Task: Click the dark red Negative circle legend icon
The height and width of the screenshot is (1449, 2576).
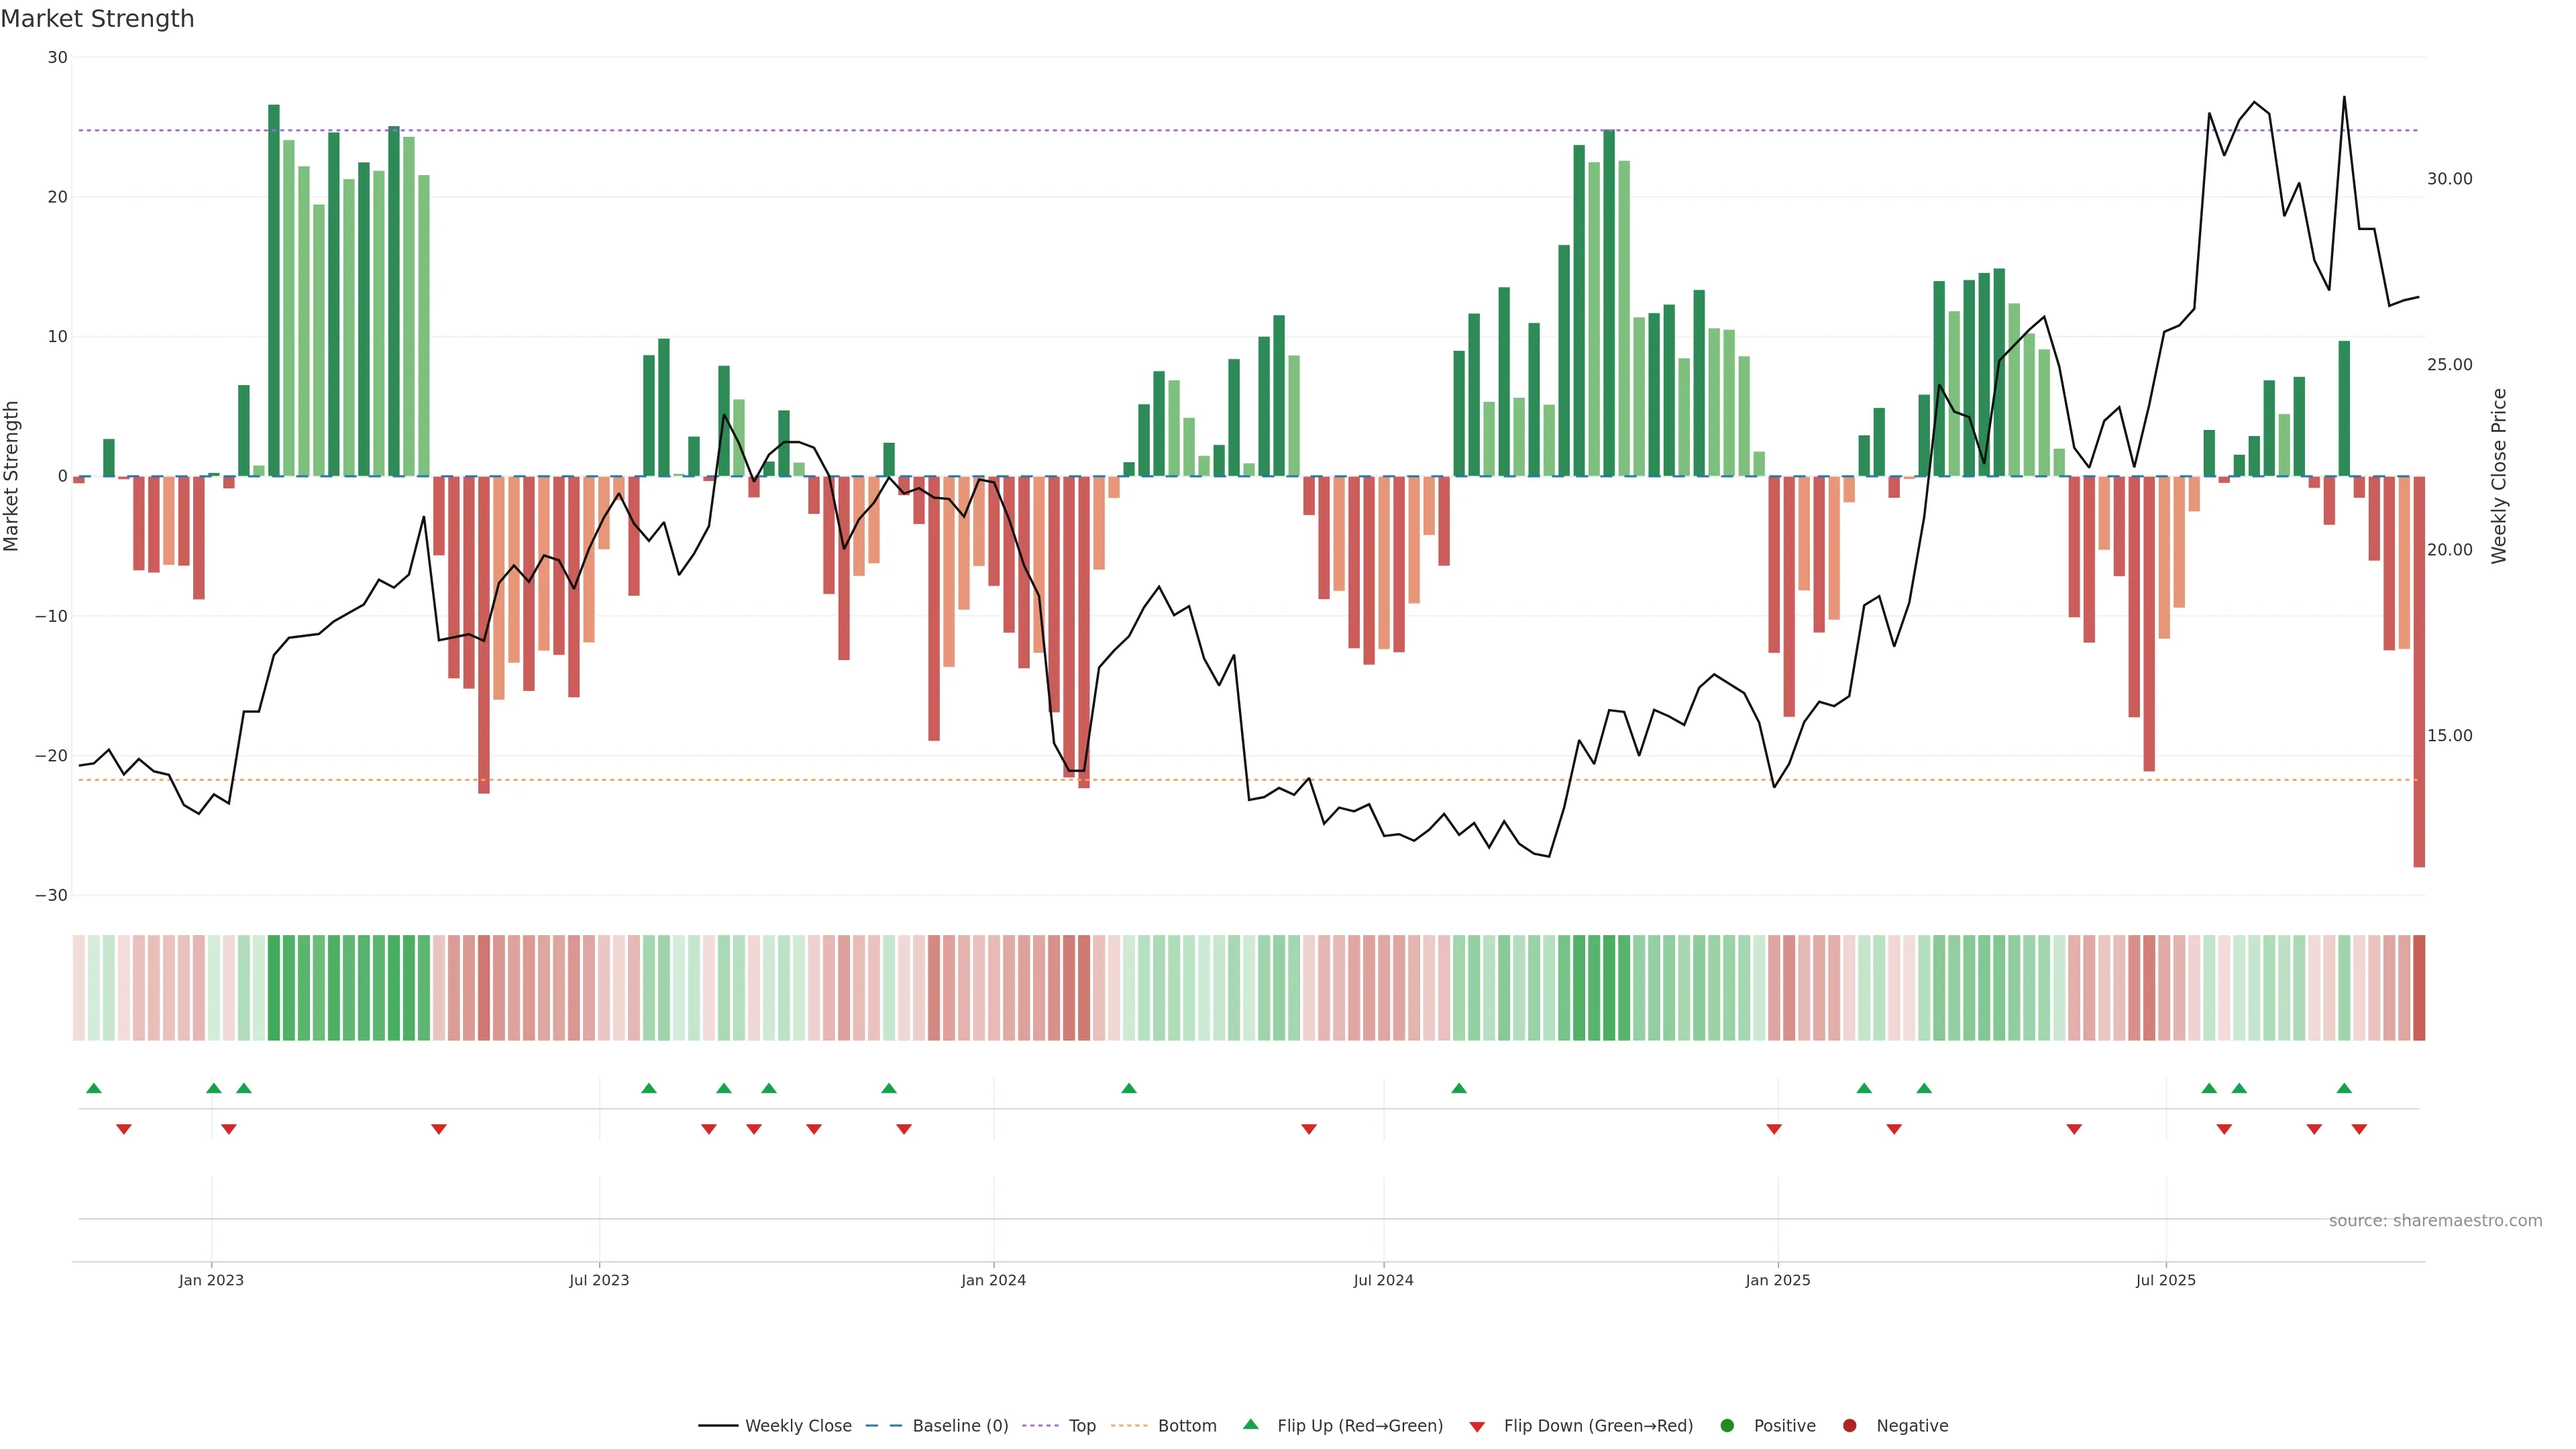Action: (x=1849, y=1426)
